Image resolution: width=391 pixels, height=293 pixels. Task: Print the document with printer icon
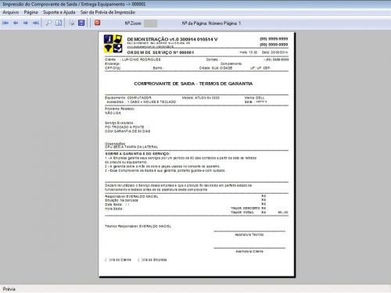tap(71, 23)
